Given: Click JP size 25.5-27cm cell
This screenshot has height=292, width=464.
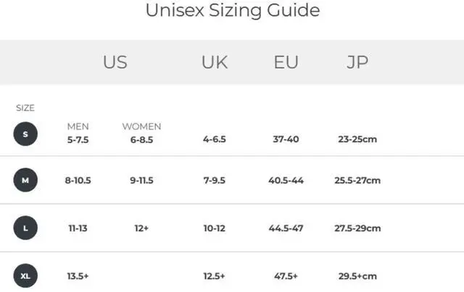Looking at the screenshot, I should click(357, 180).
